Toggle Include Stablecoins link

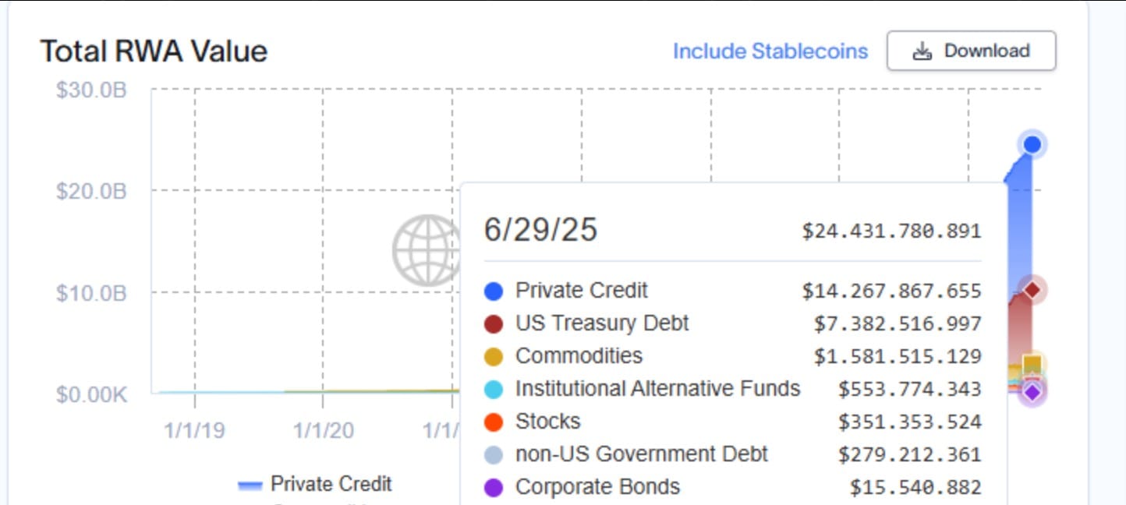click(770, 51)
